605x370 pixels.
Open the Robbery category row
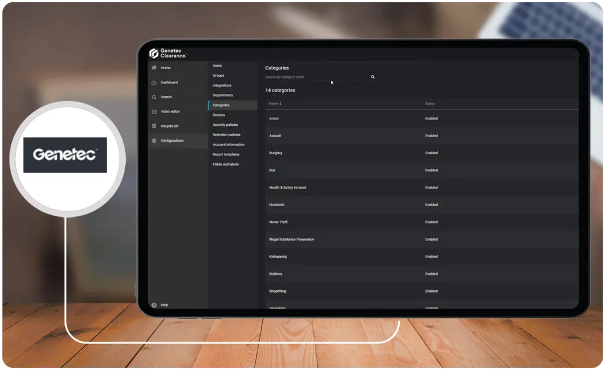coord(422,274)
